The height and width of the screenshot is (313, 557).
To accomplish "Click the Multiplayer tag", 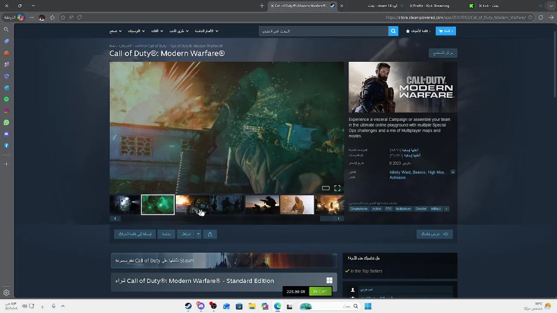I will (403, 209).
